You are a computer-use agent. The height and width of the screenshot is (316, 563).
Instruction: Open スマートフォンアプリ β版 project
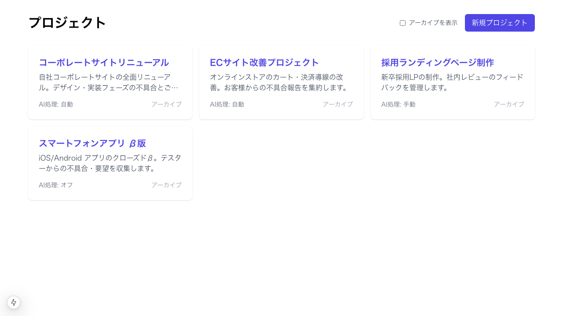92,144
